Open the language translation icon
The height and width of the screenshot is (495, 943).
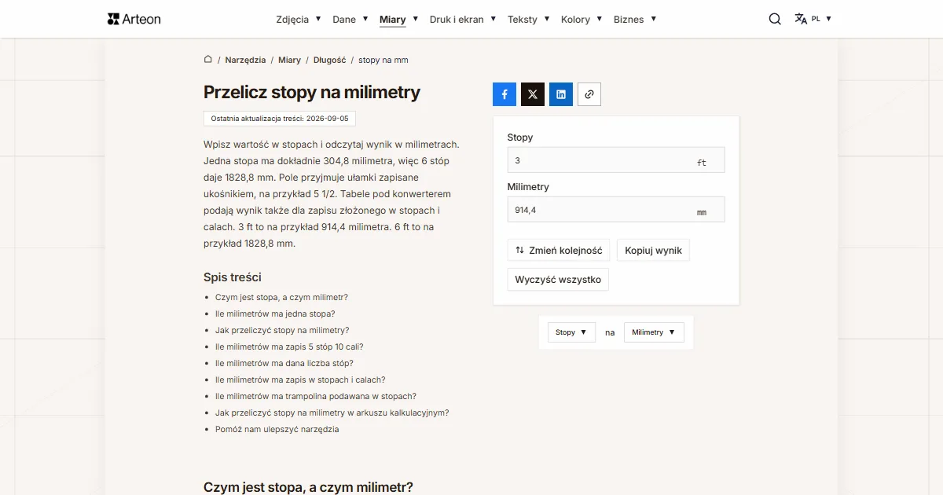coord(801,19)
